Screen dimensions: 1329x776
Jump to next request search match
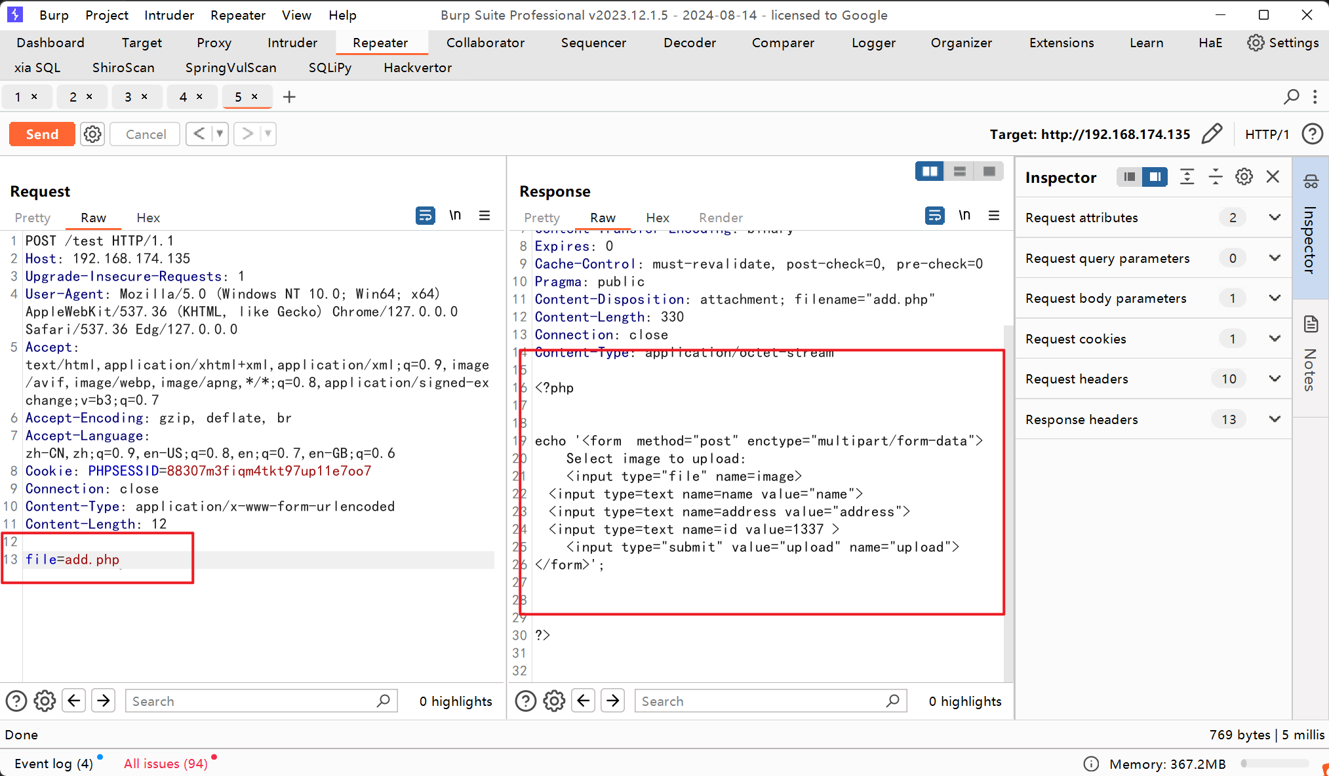tap(104, 701)
